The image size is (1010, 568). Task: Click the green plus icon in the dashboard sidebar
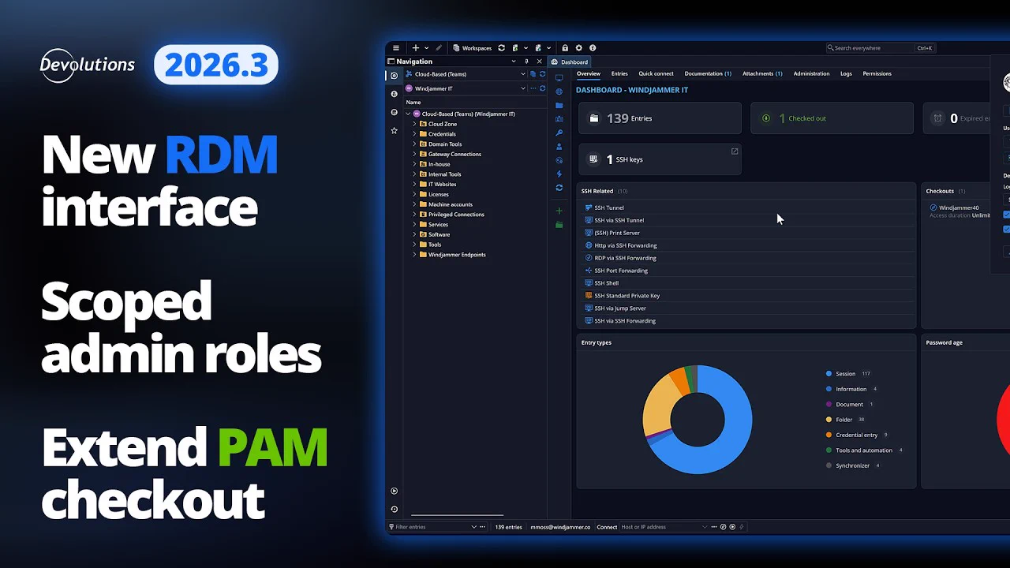[x=559, y=211]
